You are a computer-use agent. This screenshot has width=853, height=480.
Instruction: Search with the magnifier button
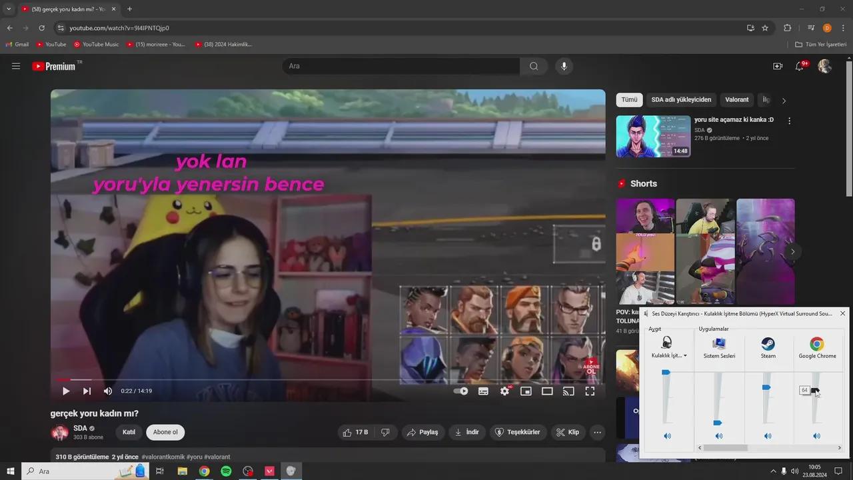[x=534, y=66]
